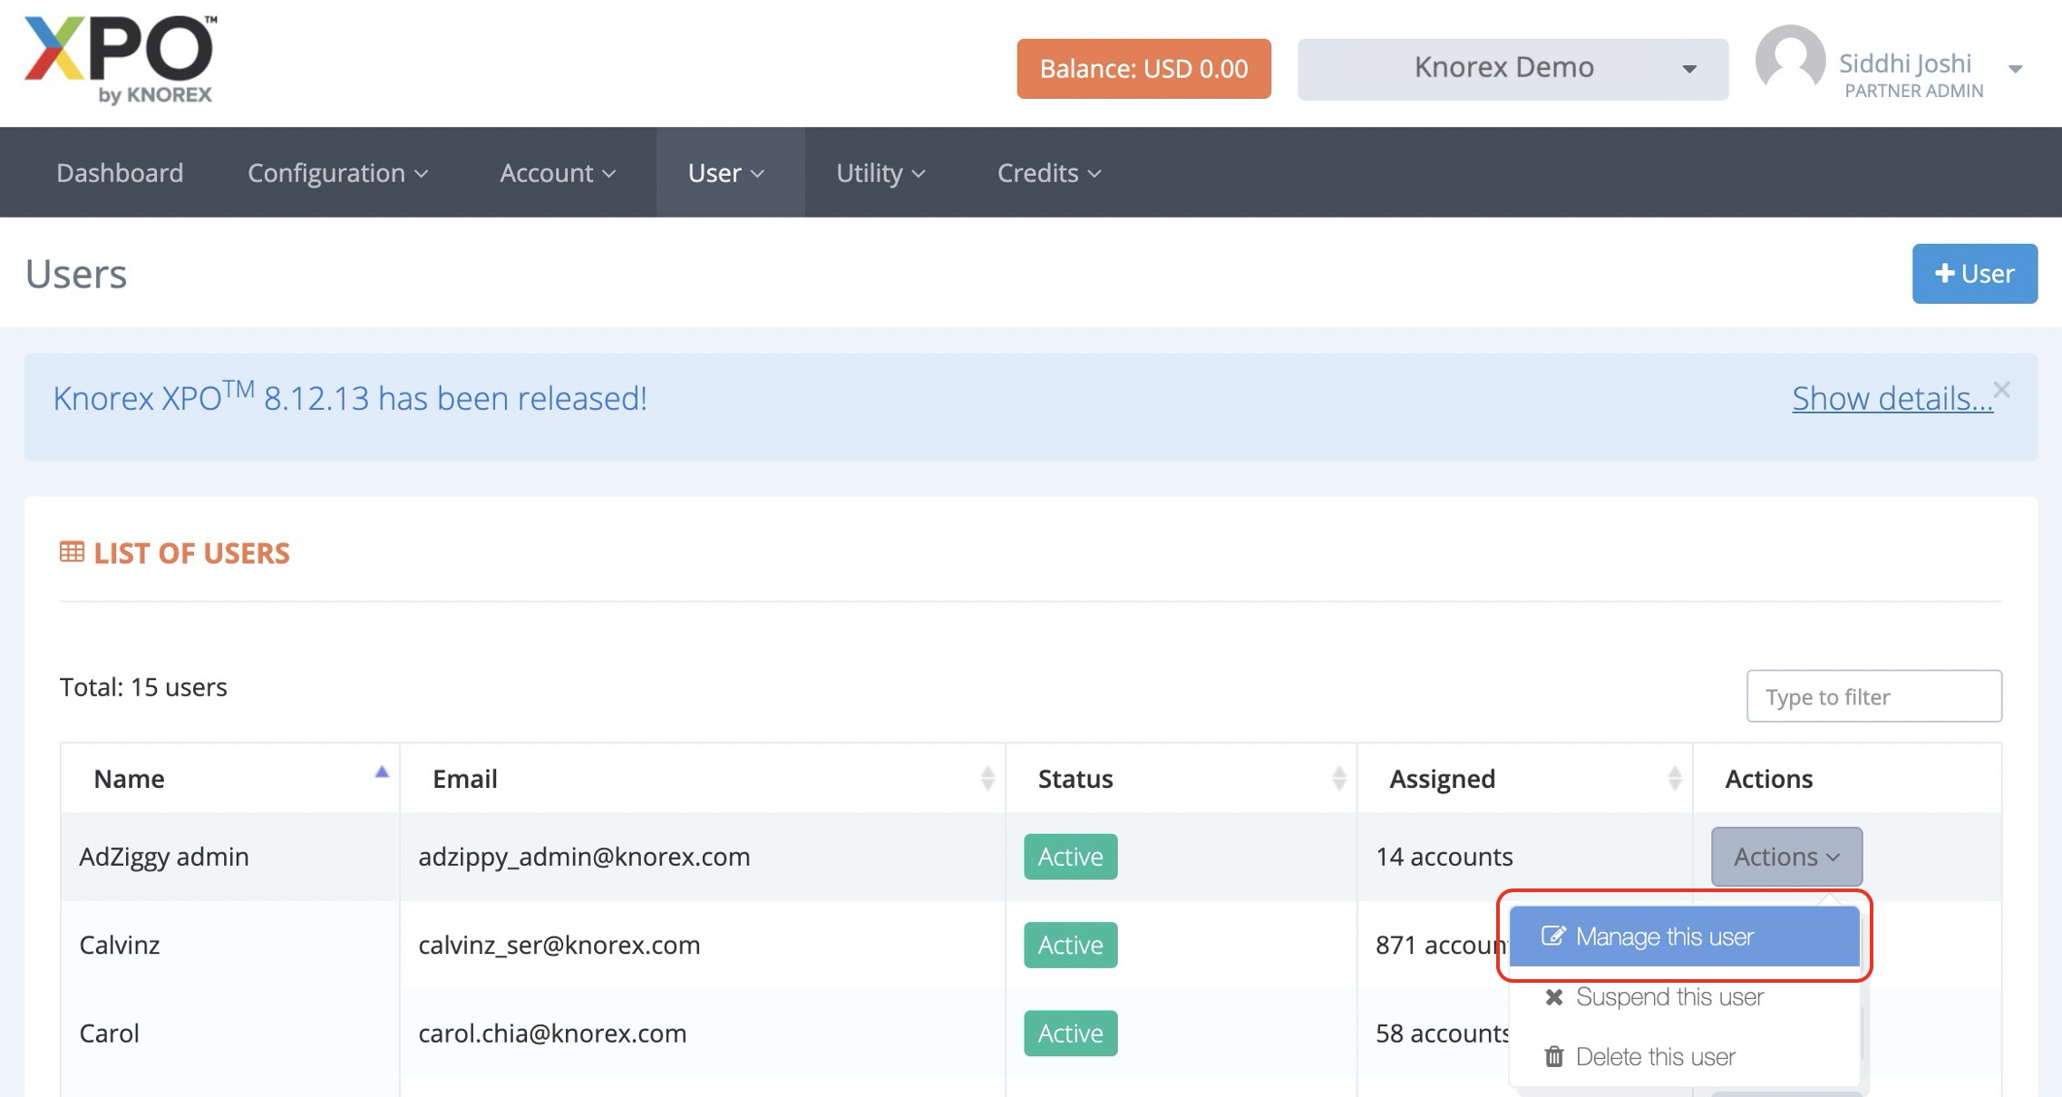This screenshot has width=2062, height=1097.
Task: Click the Active status badge for AdZiggy admin
Action: [x=1070, y=856]
